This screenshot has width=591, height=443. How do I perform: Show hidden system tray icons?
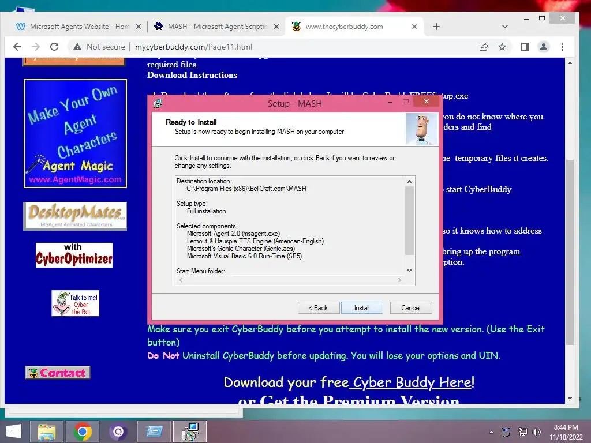491,432
